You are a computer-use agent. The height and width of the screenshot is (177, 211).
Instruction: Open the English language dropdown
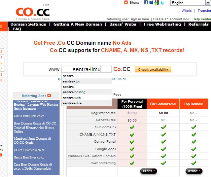coord(190,3)
